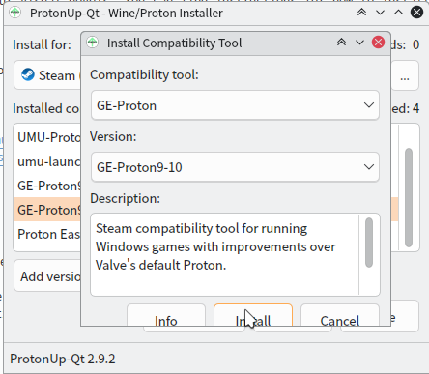429x374 pixels.
Task: Click the description text box
Action: 235,254
